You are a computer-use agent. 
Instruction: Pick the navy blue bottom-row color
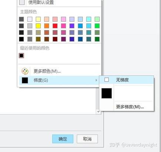[80, 39]
